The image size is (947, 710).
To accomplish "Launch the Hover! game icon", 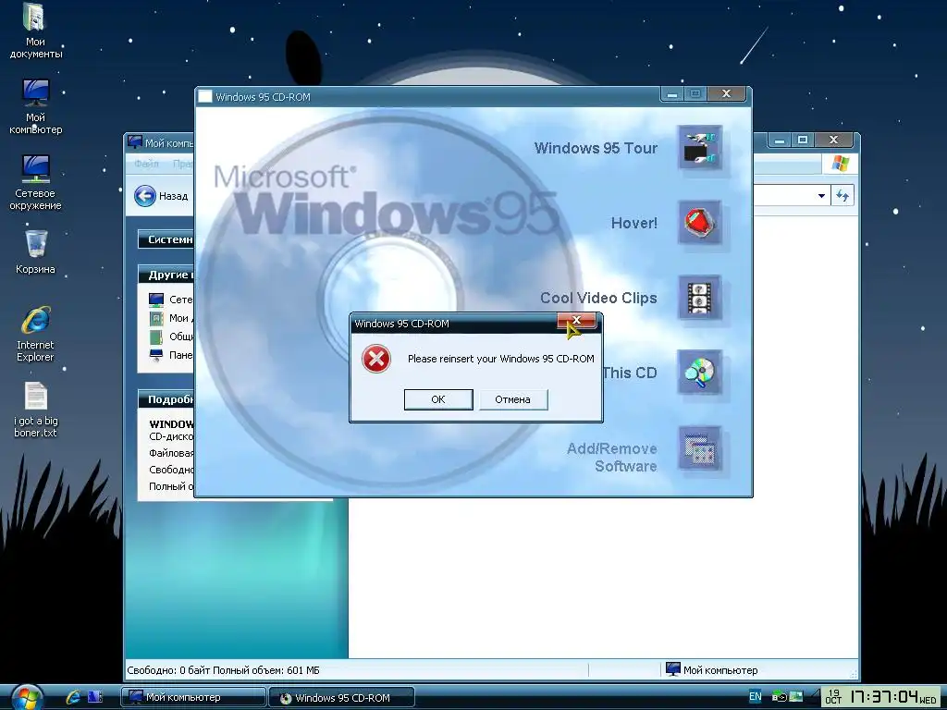I will [699, 222].
